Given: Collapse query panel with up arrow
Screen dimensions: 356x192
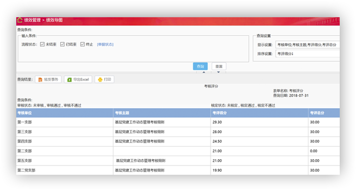Looking at the screenshot, I should [204, 72].
